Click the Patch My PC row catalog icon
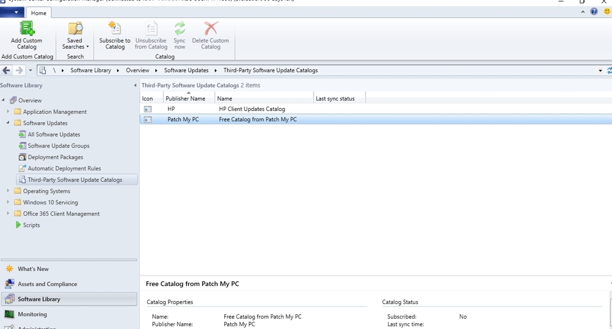 pos(148,119)
